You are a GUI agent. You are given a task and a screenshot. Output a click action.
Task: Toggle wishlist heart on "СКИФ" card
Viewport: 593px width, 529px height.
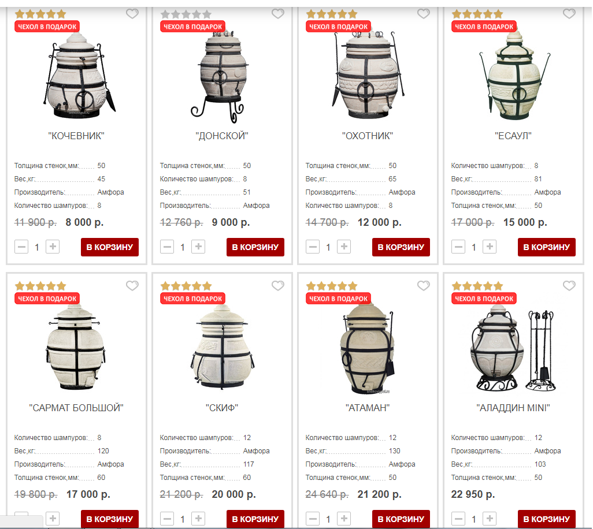[x=277, y=286]
